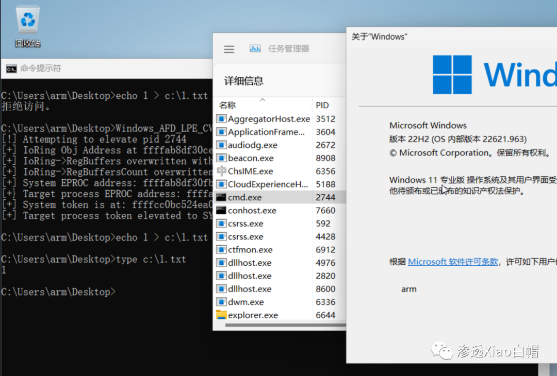Click the Command Prompt title bar icon

11,69
